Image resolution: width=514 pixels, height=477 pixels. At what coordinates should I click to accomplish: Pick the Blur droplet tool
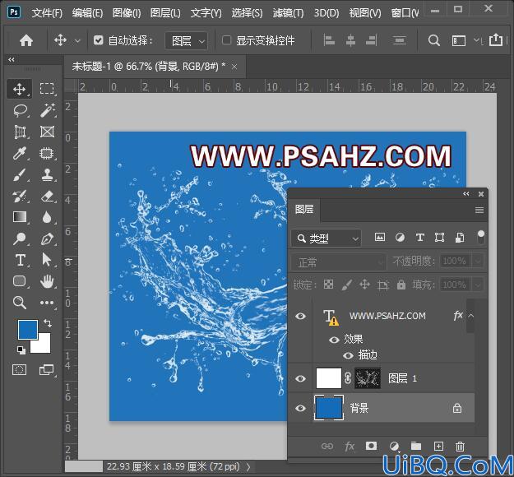(x=47, y=217)
